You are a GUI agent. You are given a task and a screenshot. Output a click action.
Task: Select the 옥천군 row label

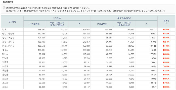point(5,71)
